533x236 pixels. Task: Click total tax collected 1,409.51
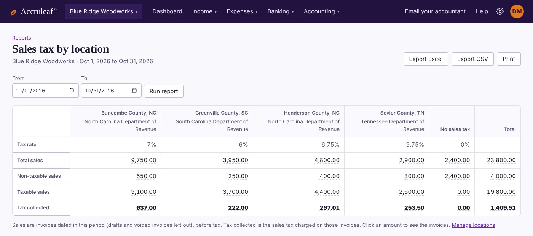(x=503, y=208)
